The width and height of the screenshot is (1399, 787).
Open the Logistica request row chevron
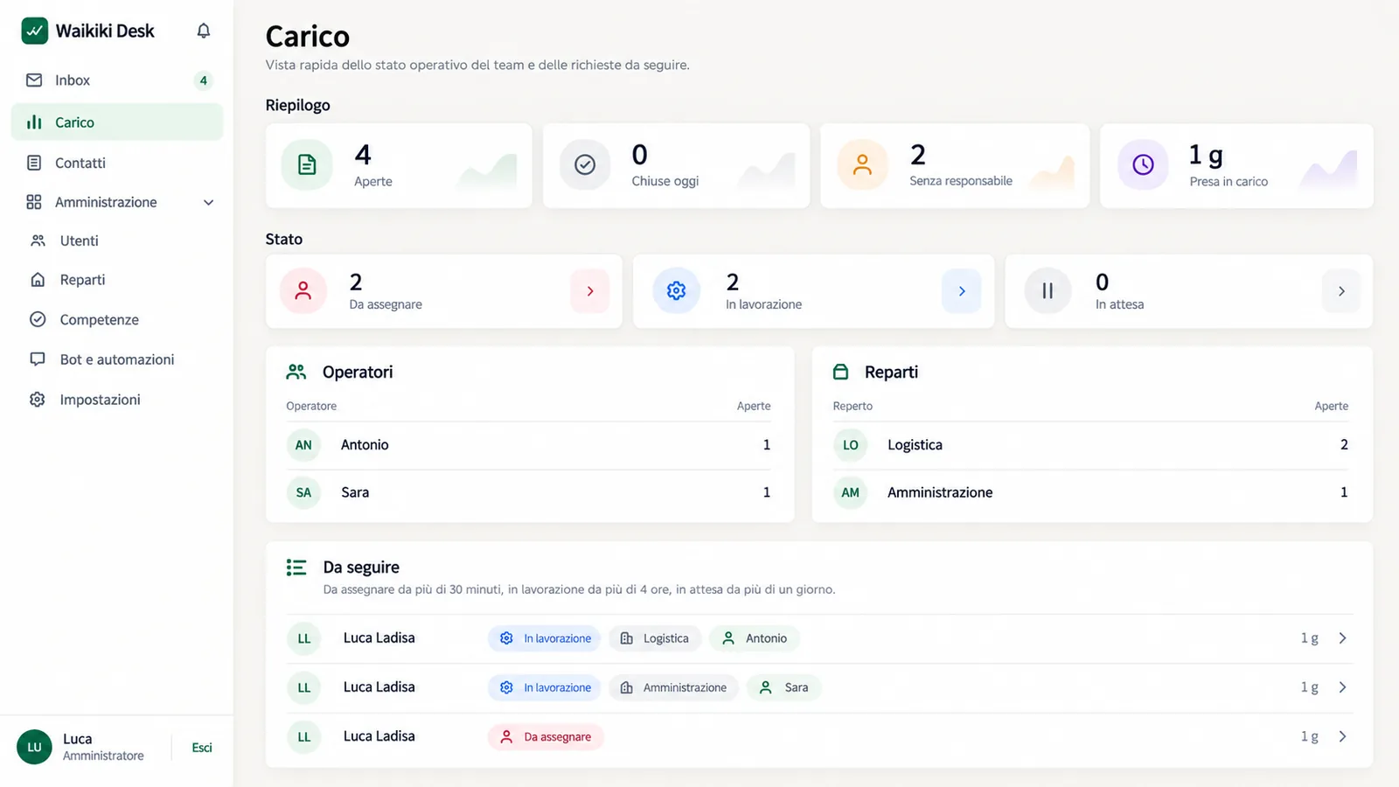[1342, 638]
